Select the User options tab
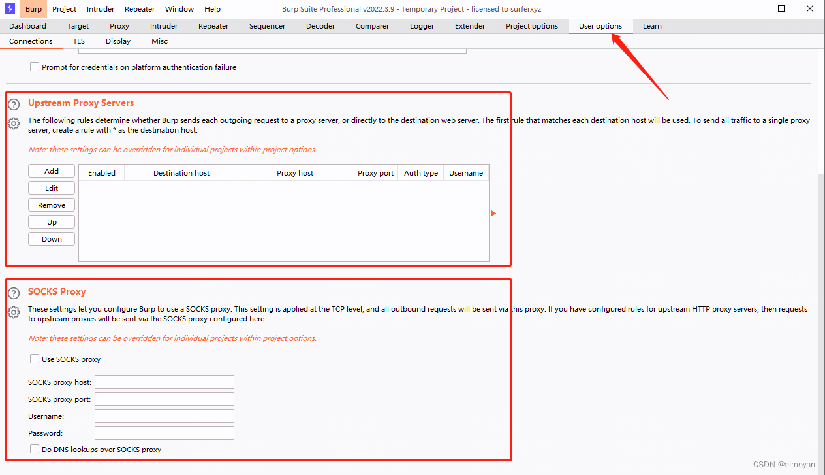Image resolution: width=825 pixels, height=475 pixels. tap(600, 26)
